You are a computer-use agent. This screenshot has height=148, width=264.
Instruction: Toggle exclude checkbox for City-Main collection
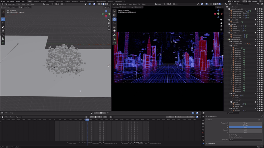(x=255, y=24)
